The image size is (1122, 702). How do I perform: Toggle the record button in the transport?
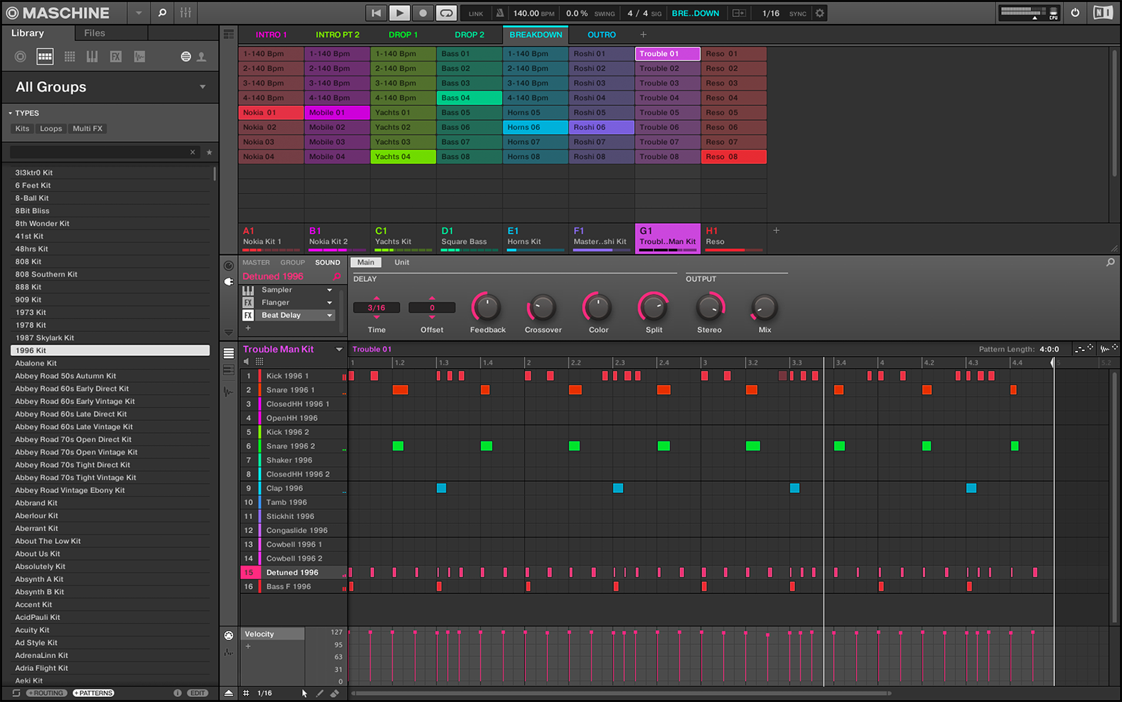(x=423, y=13)
